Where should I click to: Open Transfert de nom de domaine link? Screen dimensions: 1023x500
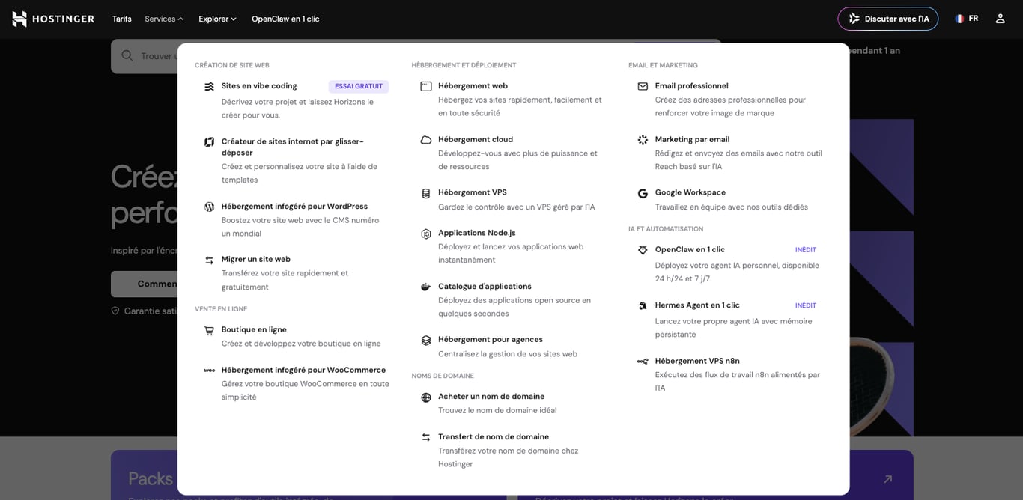point(494,436)
